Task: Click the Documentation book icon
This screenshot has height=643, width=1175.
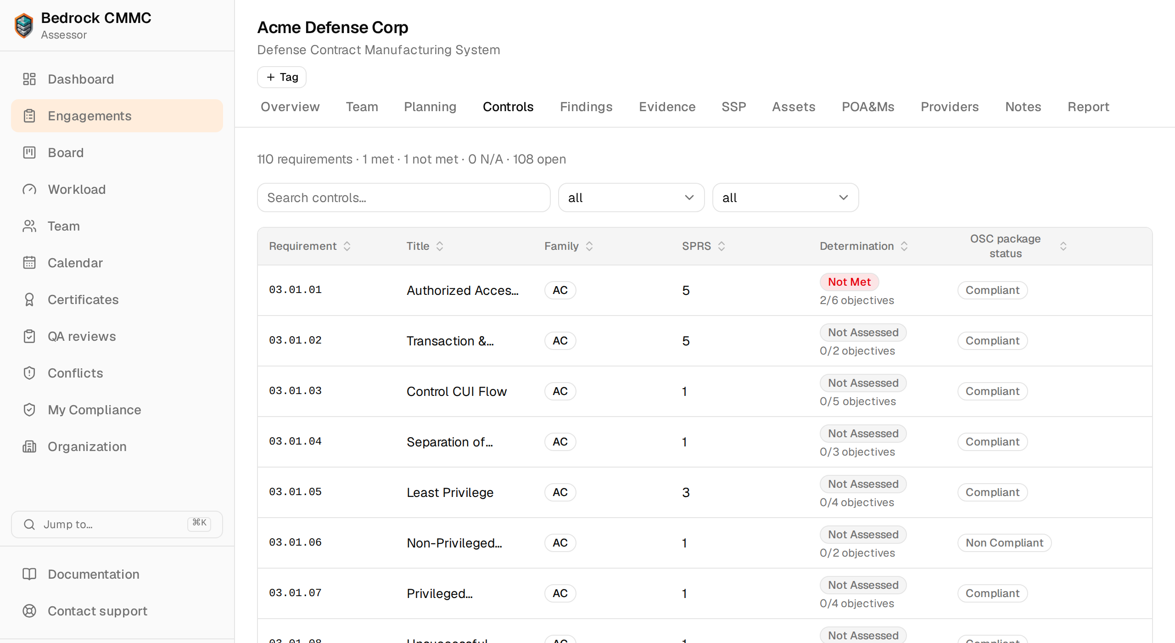Action: click(x=29, y=574)
